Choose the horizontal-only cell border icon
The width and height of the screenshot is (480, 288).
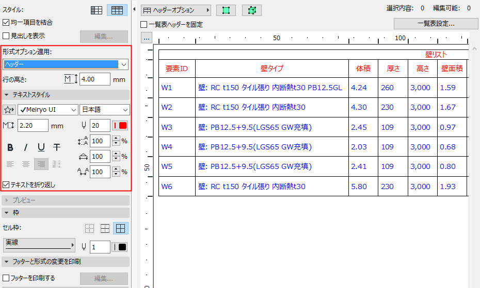coord(105,228)
